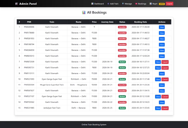
Task: Click the Online Train Booking System footer text
Action: pyautogui.click(x=94, y=125)
